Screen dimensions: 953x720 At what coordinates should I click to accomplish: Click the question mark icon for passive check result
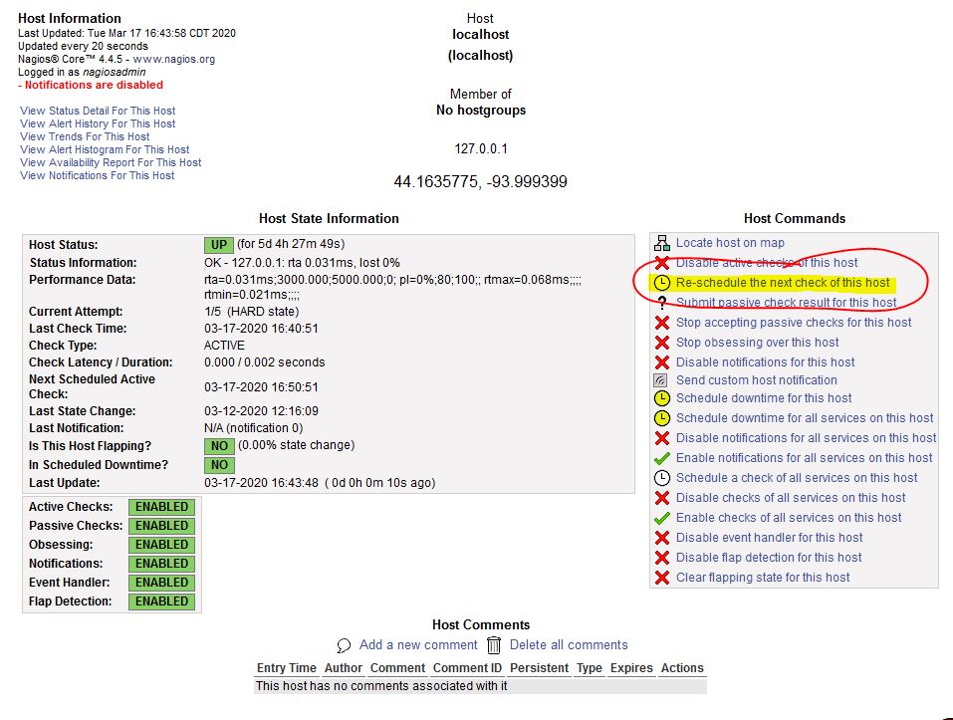pyautogui.click(x=662, y=303)
